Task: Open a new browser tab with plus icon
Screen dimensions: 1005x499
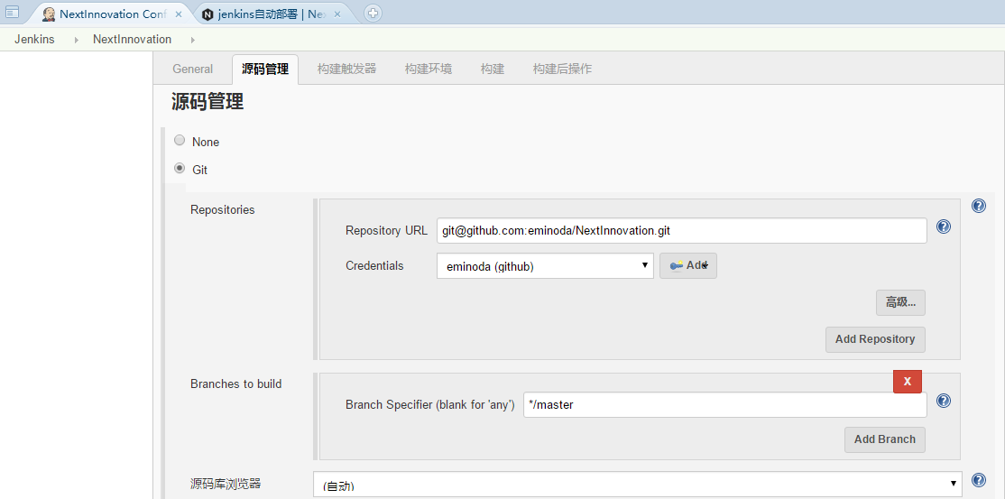Action: [373, 13]
